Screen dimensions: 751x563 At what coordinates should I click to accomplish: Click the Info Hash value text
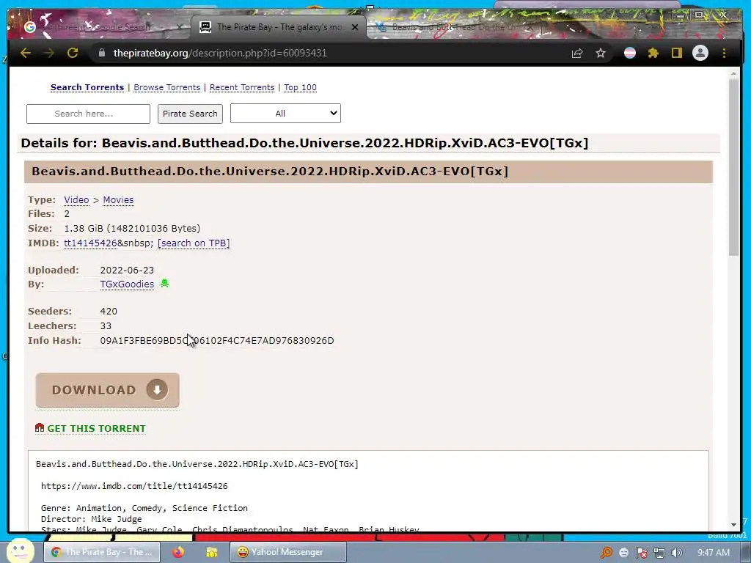click(217, 340)
